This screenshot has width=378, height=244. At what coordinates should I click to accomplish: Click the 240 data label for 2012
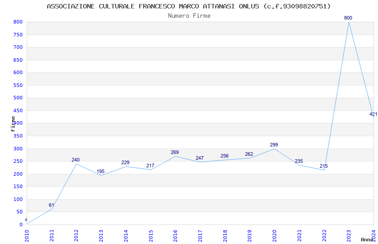coord(76,160)
